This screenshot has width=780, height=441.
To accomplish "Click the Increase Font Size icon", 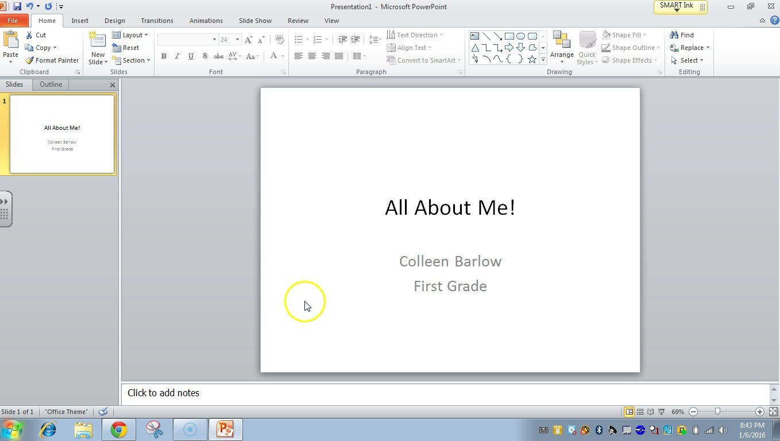I will coord(248,39).
